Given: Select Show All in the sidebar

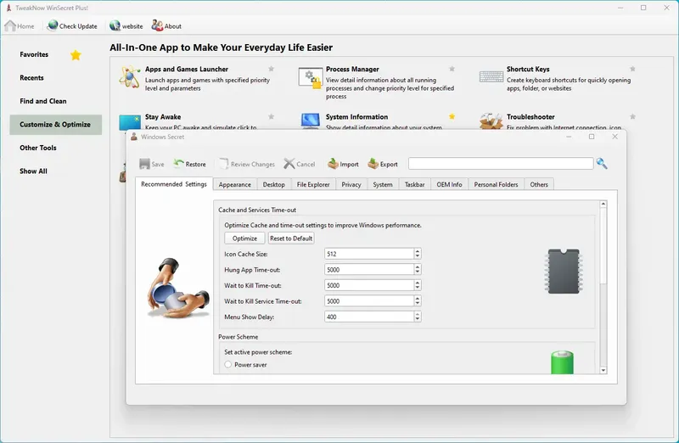Looking at the screenshot, I should tap(33, 171).
